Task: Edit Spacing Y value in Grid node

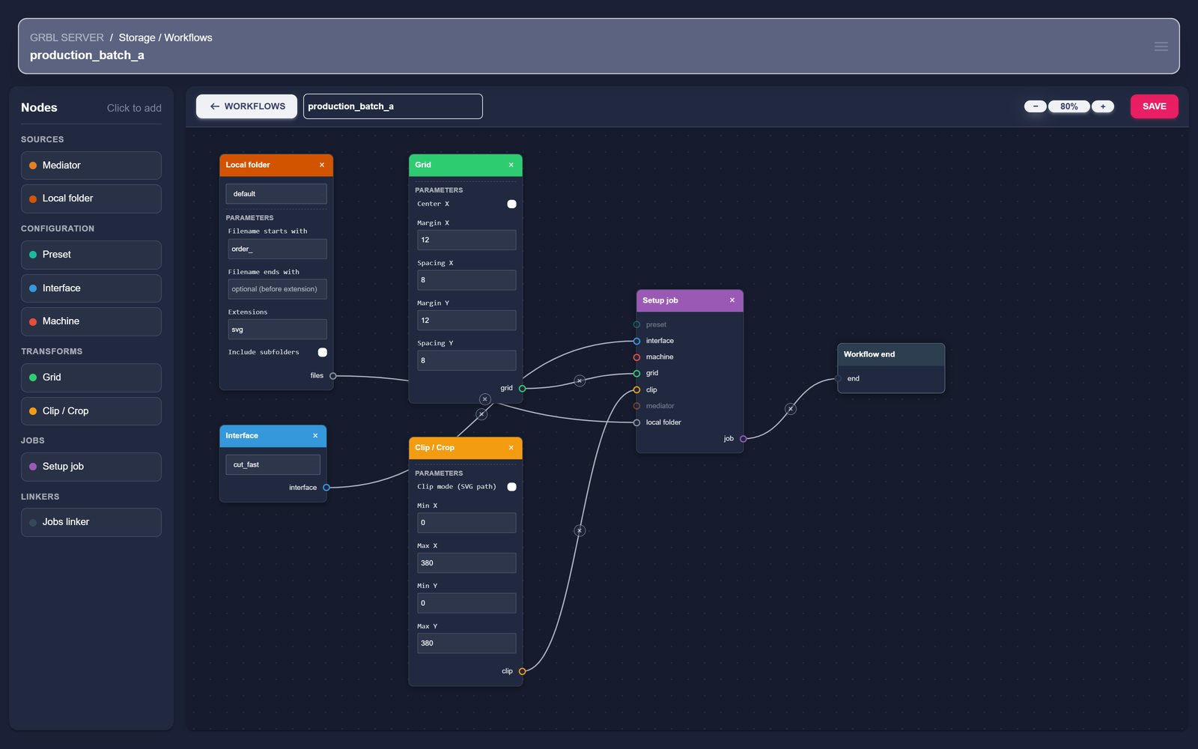Action: (466, 360)
